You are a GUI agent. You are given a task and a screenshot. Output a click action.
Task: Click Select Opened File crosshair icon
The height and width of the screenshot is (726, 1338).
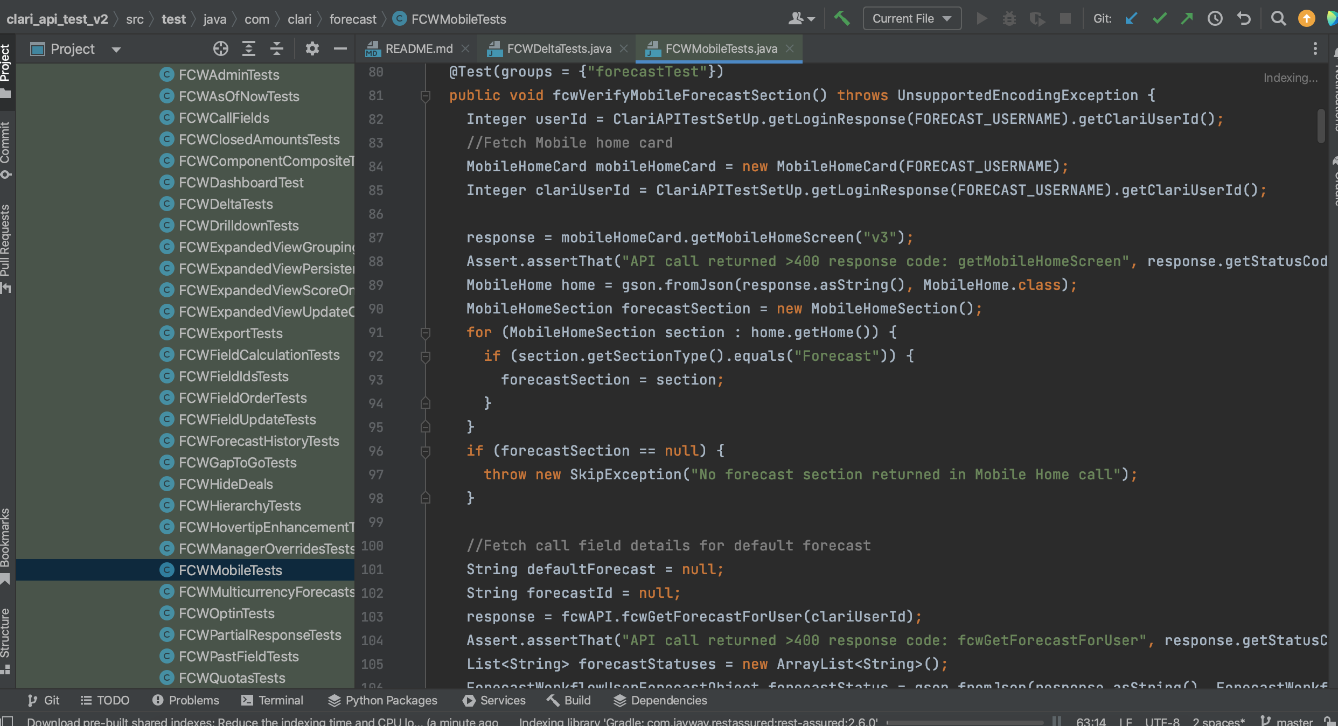pos(220,49)
